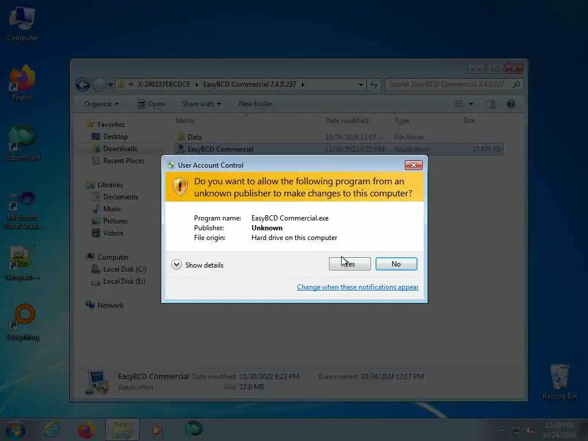Open the view options dropdown arrow
588x441 pixels.
[471, 104]
